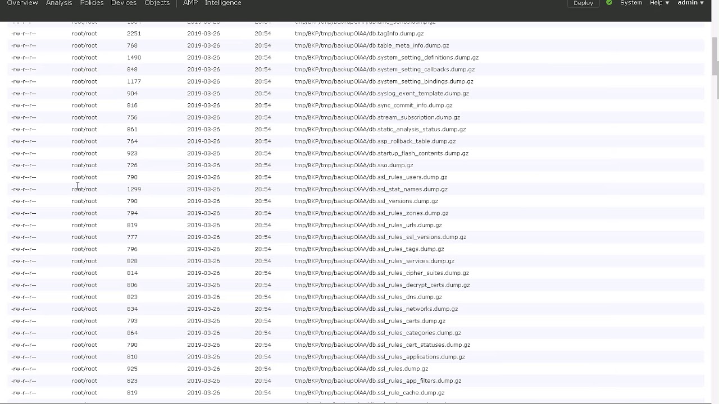
Task: Select db.system_setting_callbacks.dump.gz path
Action: click(x=385, y=70)
